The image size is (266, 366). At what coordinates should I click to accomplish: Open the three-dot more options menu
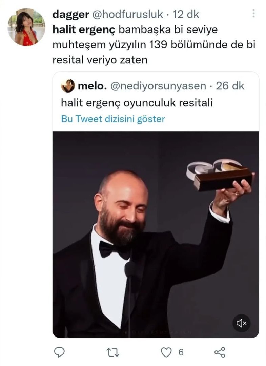(x=254, y=14)
